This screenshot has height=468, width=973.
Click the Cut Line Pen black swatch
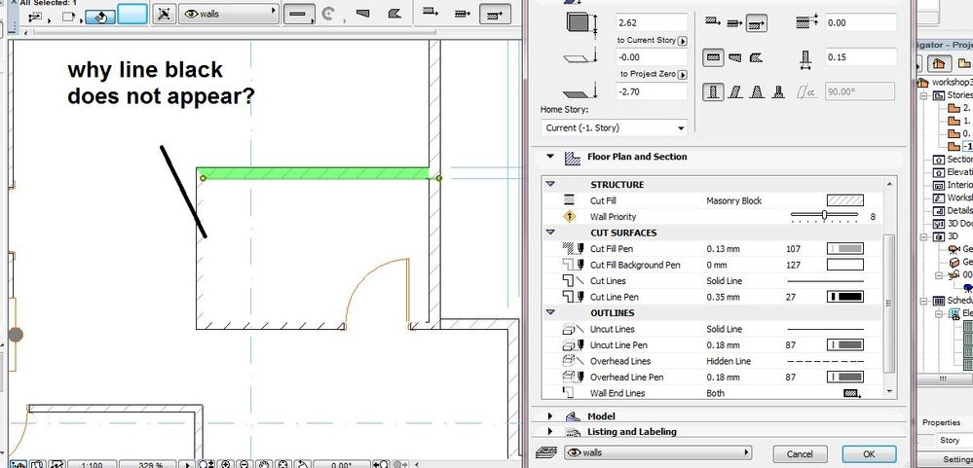tap(845, 297)
